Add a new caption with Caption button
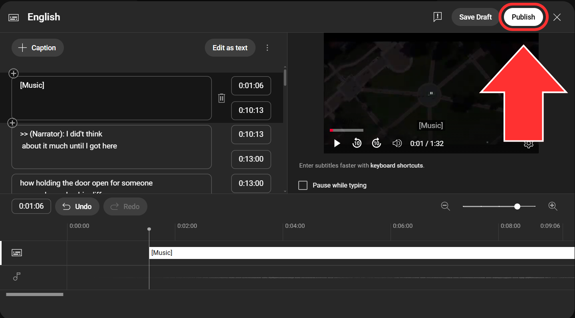This screenshot has height=318, width=575. [x=38, y=48]
